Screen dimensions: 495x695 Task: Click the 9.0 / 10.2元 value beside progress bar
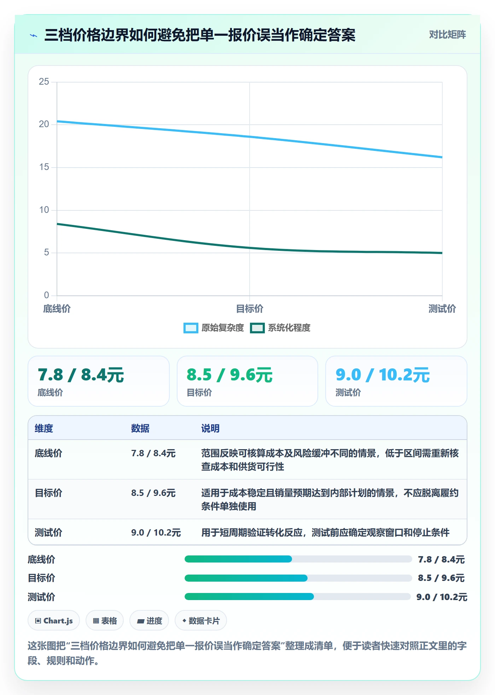(442, 597)
